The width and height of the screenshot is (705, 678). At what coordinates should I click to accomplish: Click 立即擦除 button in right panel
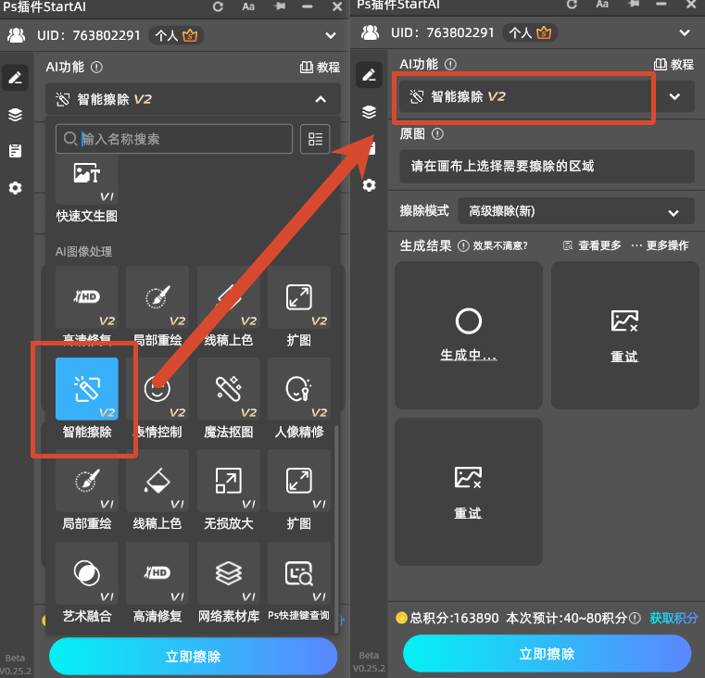coord(547,654)
